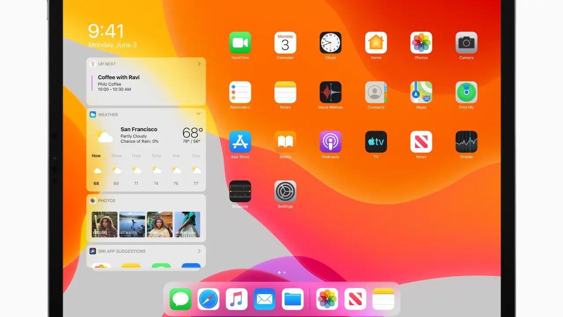Open Messages from the dock
The image size is (563, 317).
pyautogui.click(x=181, y=299)
